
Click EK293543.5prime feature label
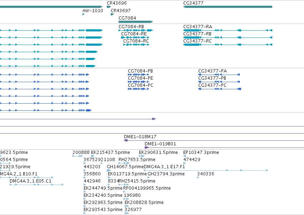point(103,210)
